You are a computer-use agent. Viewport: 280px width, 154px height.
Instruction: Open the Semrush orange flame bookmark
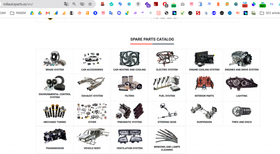(237, 13)
